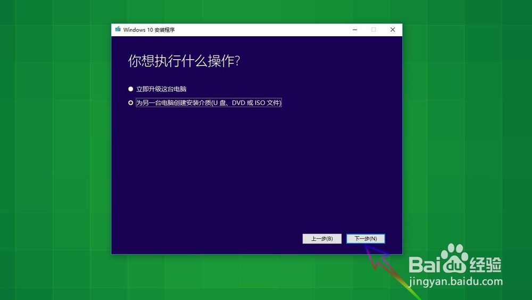This screenshot has width=532, height=300.
Task: Click the Windows 10 setup title bar icon
Action: click(118, 29)
